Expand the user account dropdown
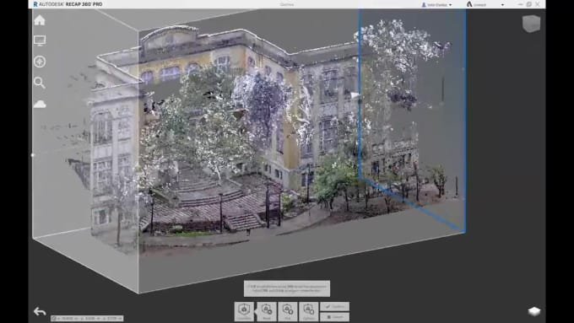 tap(436, 5)
